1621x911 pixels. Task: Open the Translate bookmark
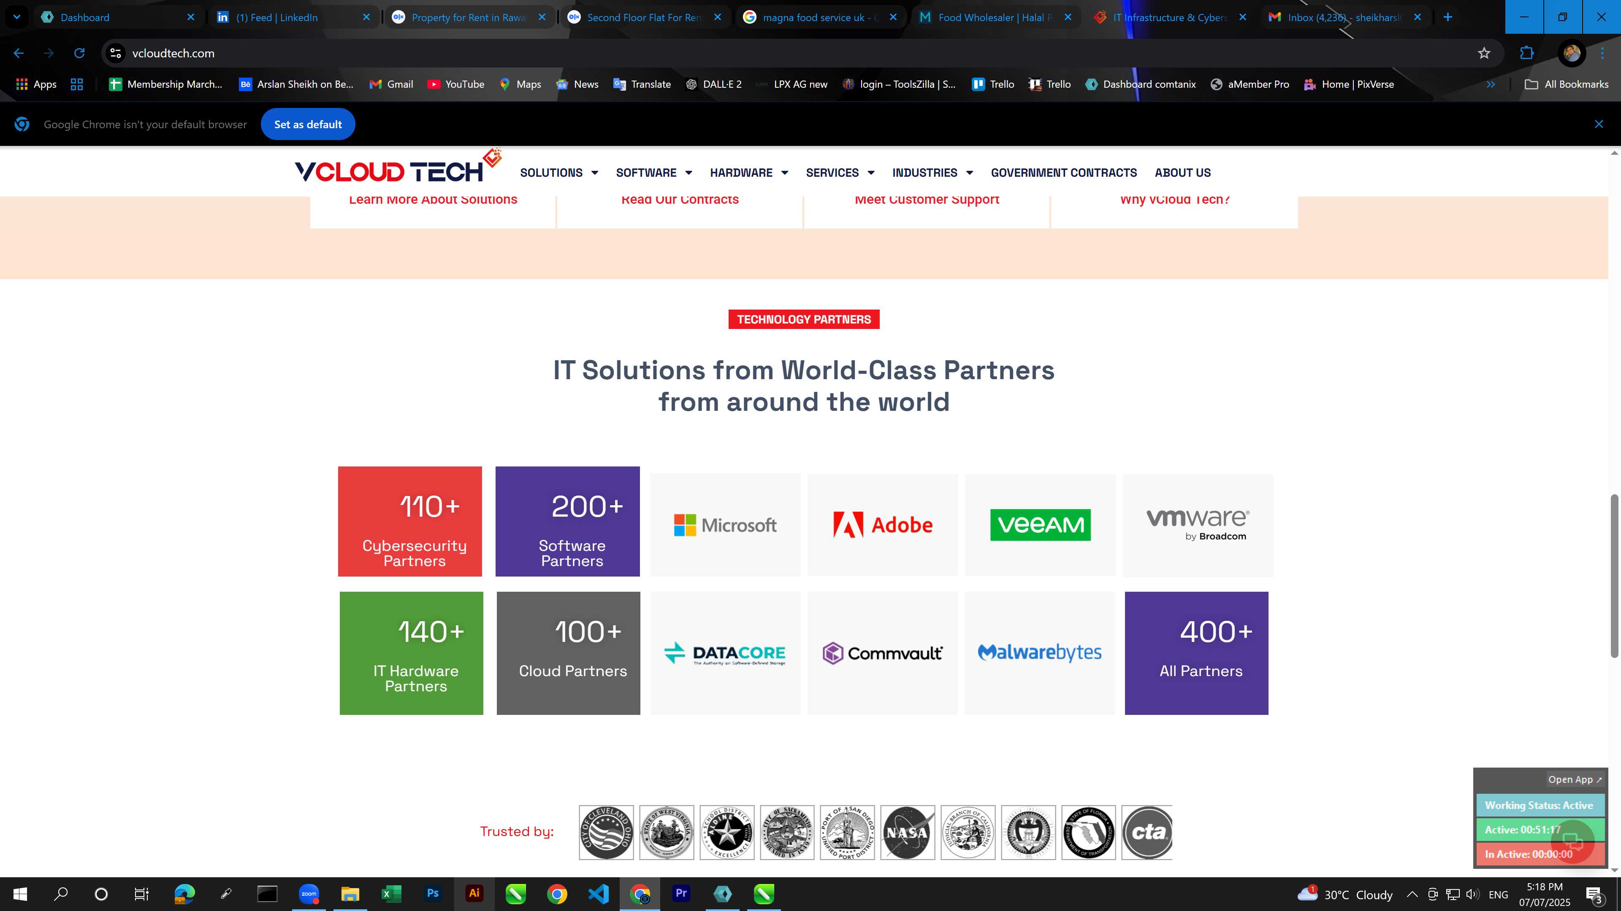[642, 84]
